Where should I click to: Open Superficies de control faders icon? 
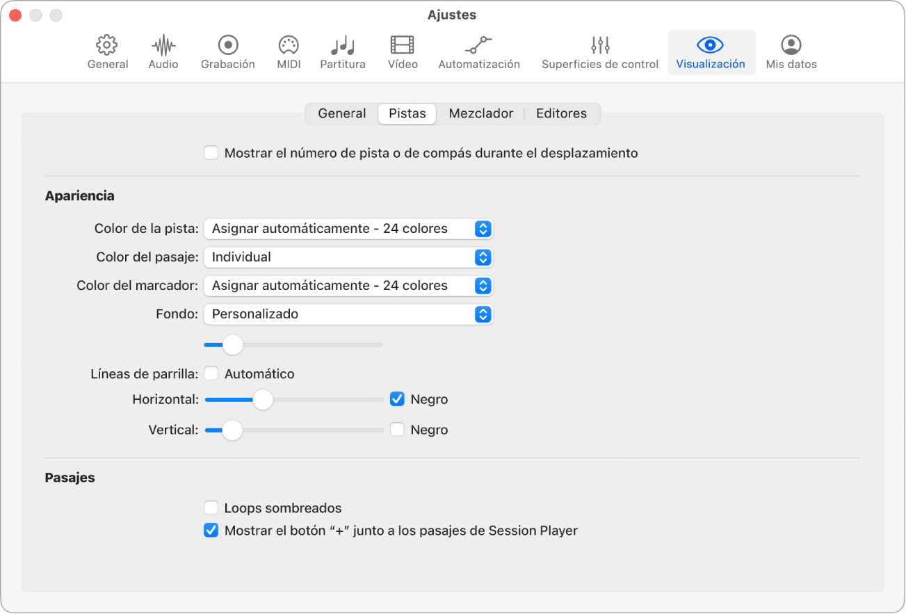tap(599, 46)
